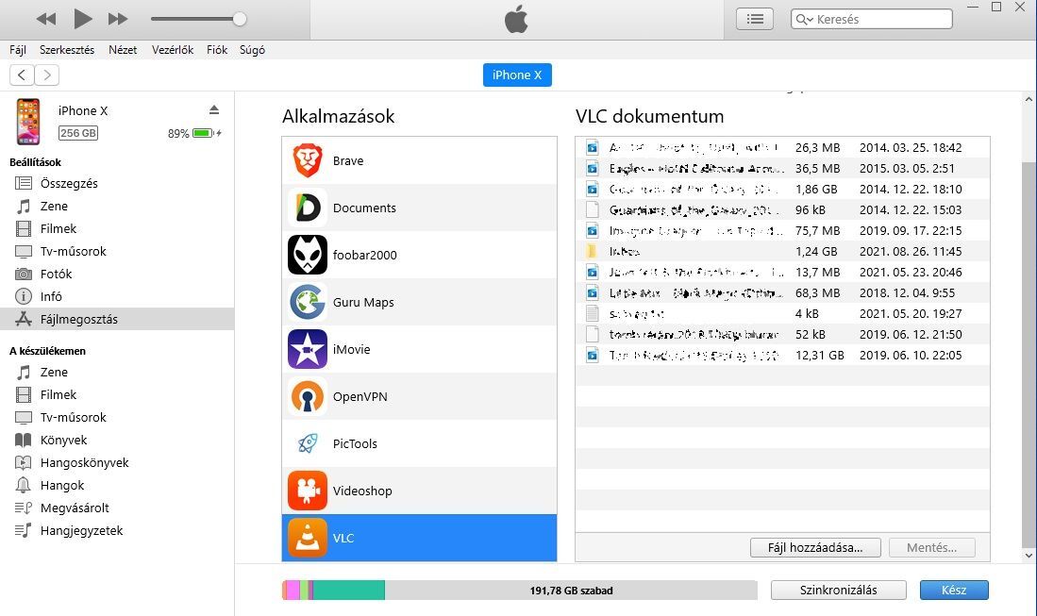Click the volume slider knob
Screen dimensions: 1037x616
pyautogui.click(x=240, y=19)
